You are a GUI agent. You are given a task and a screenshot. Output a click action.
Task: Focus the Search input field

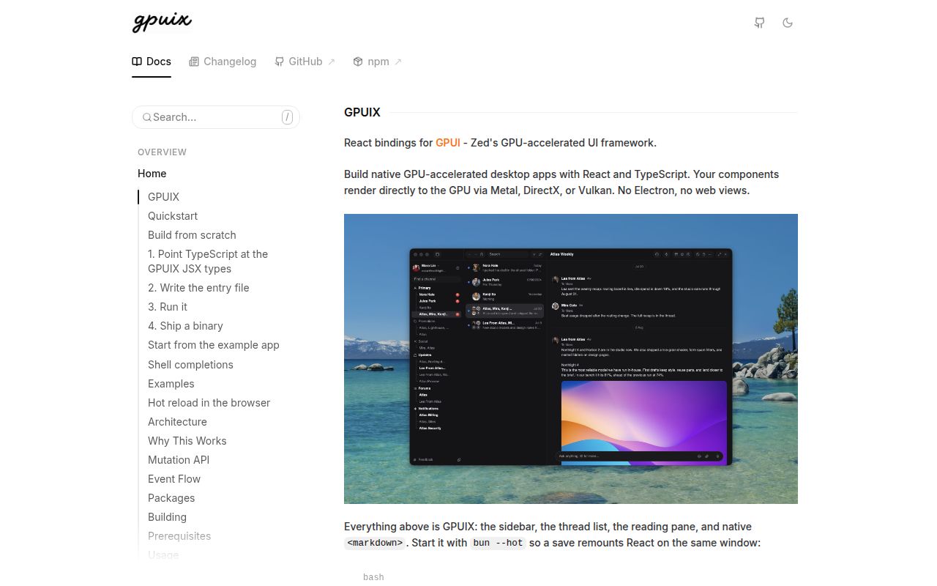[216, 117]
